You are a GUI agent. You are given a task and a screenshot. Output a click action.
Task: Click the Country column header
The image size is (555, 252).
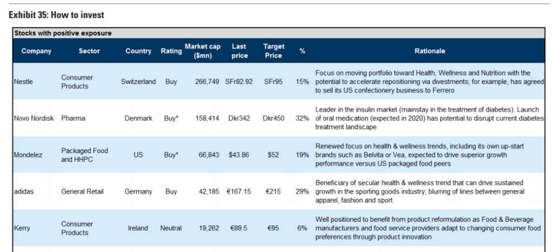click(x=138, y=51)
